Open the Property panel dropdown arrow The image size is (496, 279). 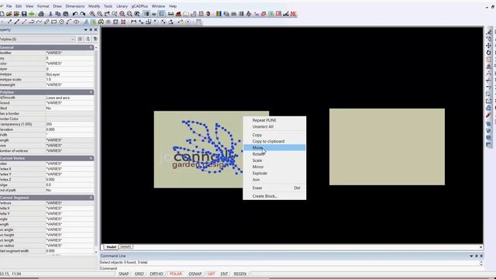pos(86,29)
